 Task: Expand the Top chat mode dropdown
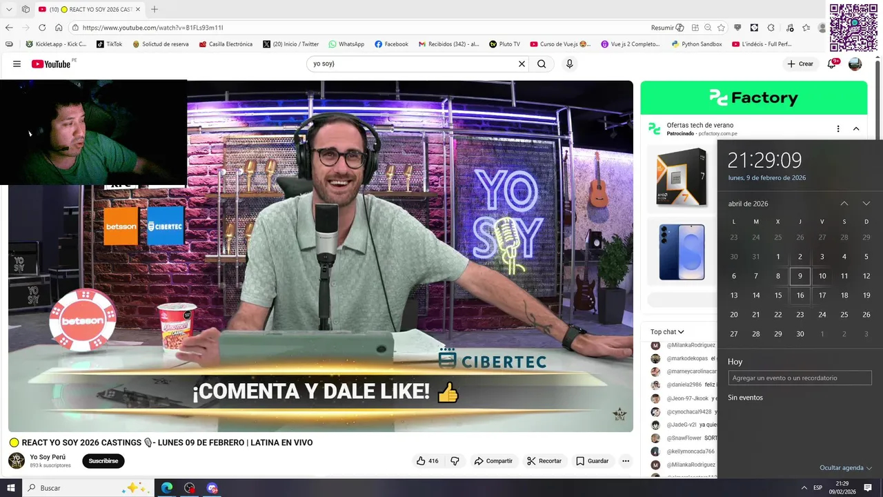pyautogui.click(x=667, y=332)
